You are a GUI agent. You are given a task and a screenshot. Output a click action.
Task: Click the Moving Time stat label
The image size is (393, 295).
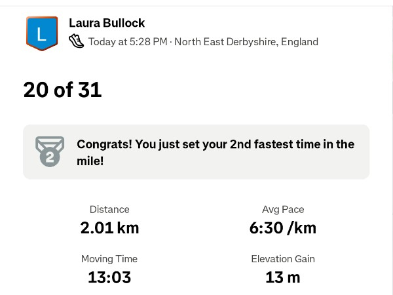pyautogui.click(x=109, y=259)
